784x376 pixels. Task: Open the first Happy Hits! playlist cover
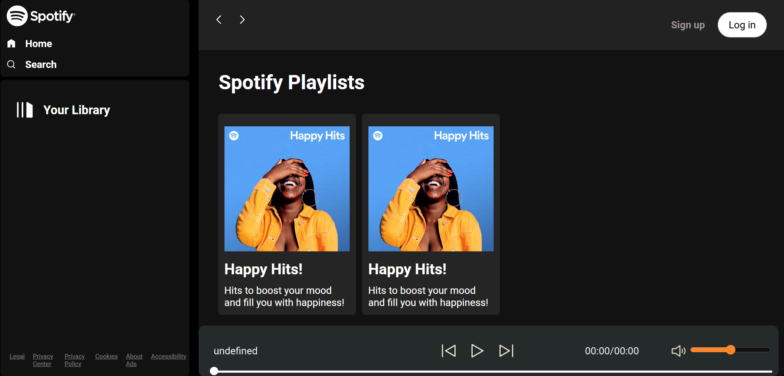tap(287, 189)
